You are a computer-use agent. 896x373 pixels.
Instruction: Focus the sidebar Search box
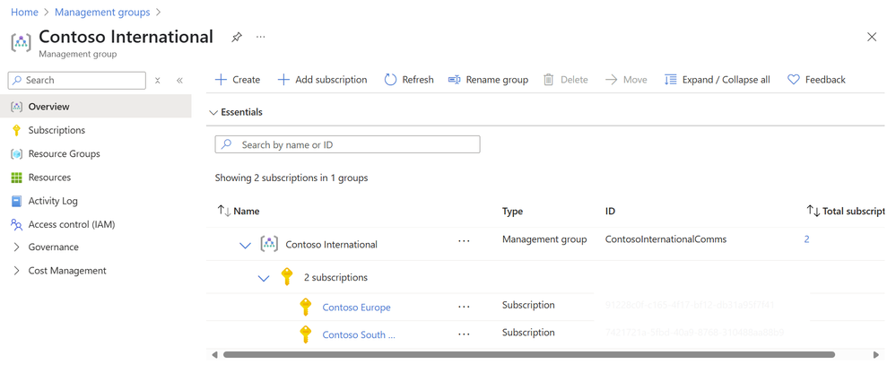coord(77,81)
